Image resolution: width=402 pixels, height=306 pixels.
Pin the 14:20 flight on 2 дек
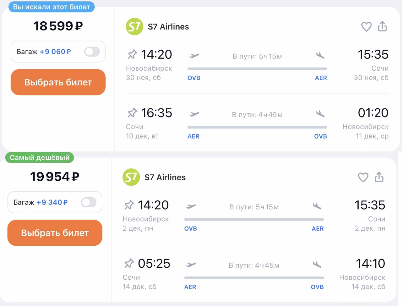tap(129, 205)
